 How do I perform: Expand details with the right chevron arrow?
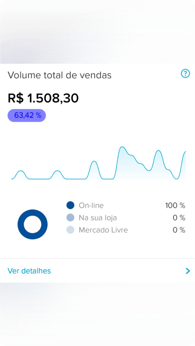pos(188,271)
